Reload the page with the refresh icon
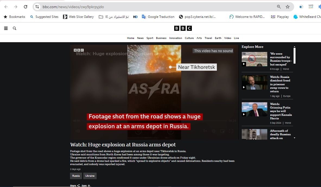 click(x=26, y=7)
